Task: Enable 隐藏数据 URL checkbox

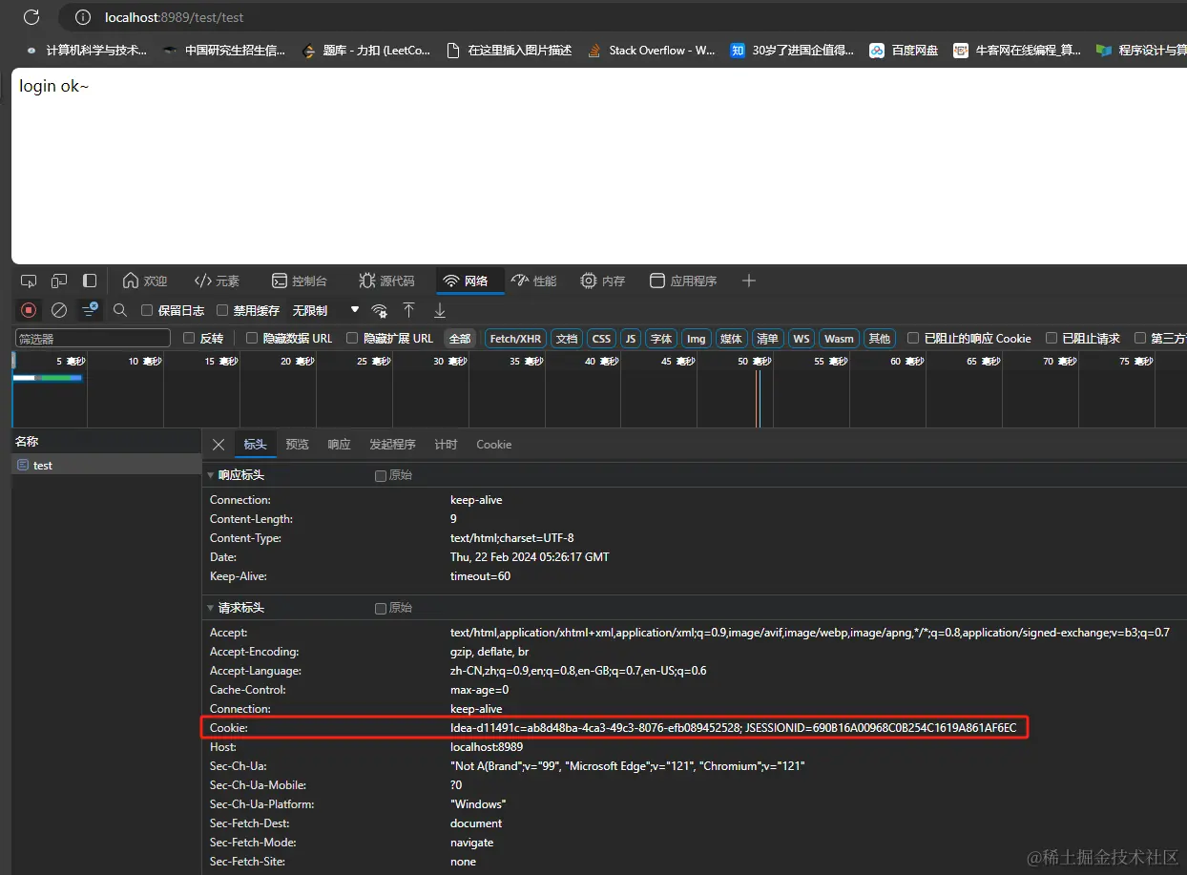Action: pyautogui.click(x=252, y=338)
